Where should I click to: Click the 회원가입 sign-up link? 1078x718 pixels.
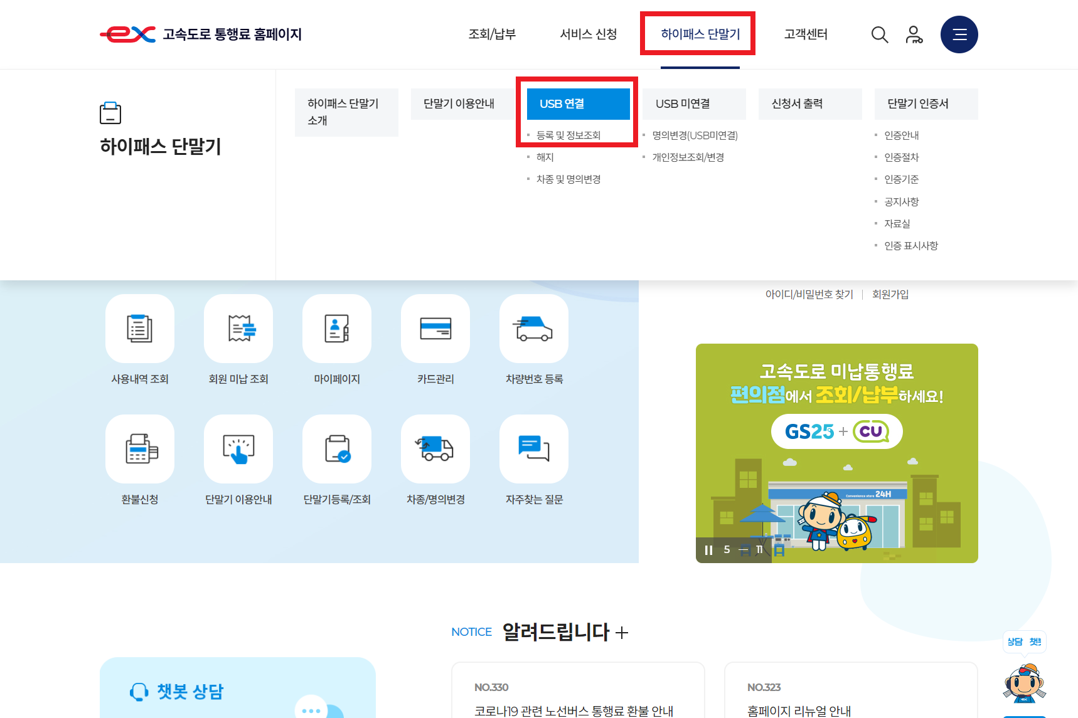[x=889, y=293]
